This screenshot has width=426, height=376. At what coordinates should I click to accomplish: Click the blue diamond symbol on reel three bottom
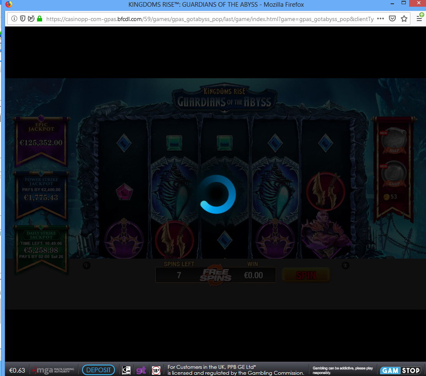pyautogui.click(x=225, y=240)
